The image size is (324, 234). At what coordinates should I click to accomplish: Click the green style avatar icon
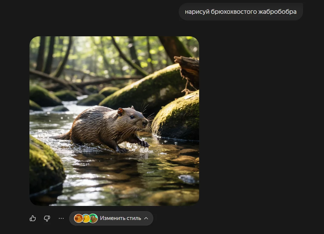[93, 218]
